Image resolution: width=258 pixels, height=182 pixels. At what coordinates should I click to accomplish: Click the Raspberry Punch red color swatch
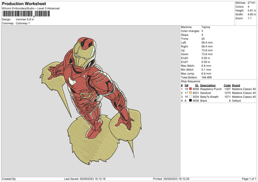tap(190, 89)
